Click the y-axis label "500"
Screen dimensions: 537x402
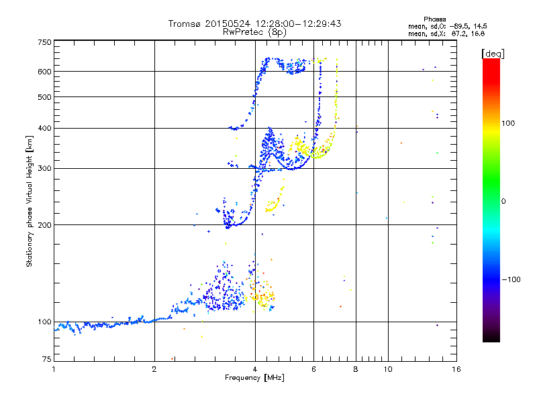coord(44,97)
